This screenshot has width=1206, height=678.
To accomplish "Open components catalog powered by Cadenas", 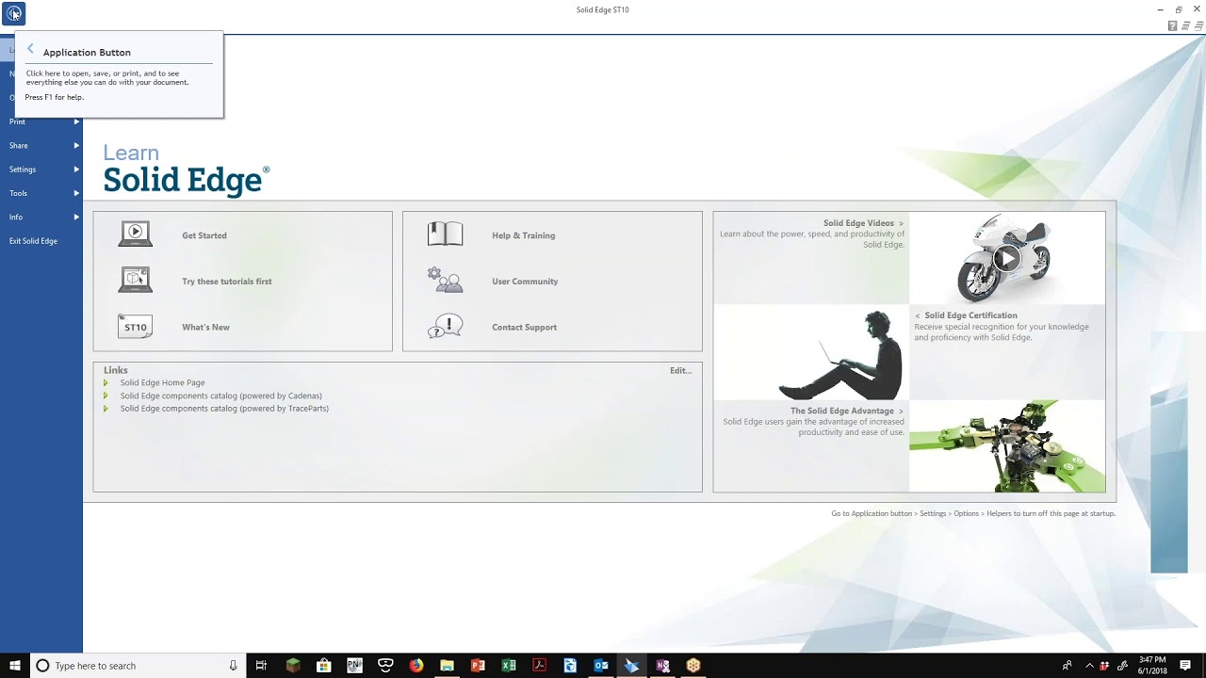I will pyautogui.click(x=221, y=395).
